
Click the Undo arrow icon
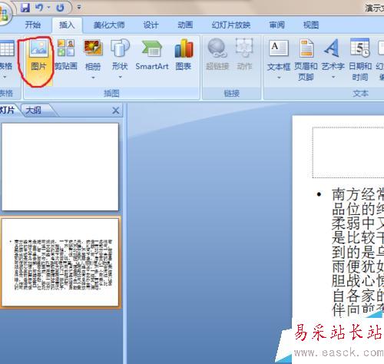point(39,8)
